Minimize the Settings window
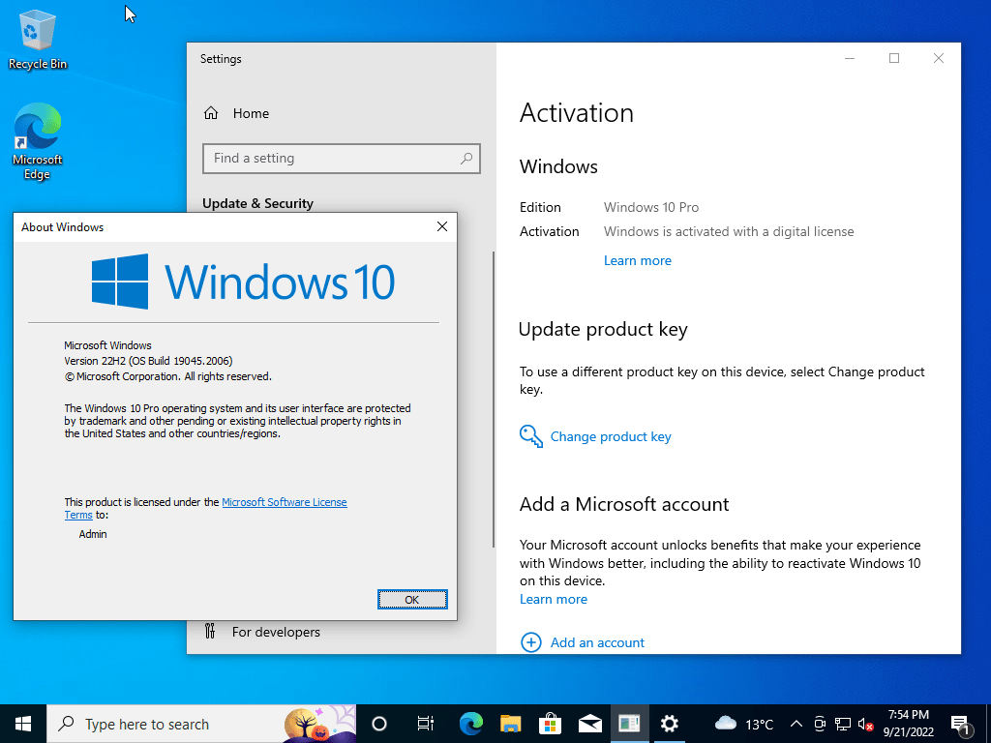Image resolution: width=991 pixels, height=743 pixels. [850, 58]
